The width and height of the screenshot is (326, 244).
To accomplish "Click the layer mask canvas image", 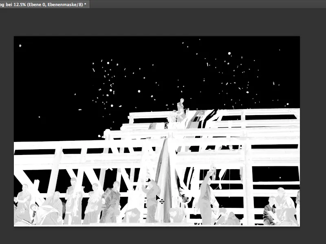I will point(157,131).
